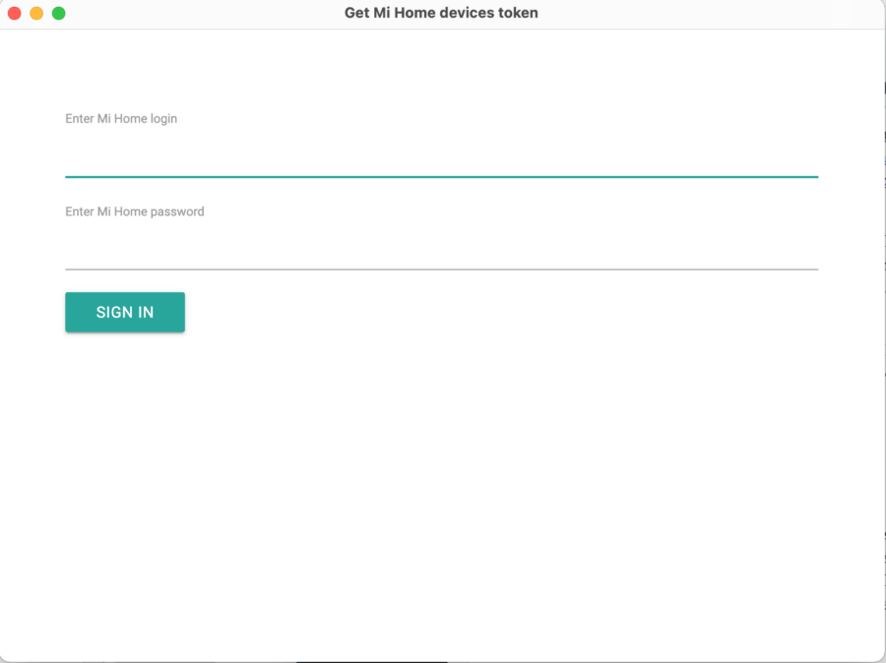Viewport: 886px width, 663px height.
Task: Click the empty area below the SIGN IN button
Action: click(x=441, y=472)
